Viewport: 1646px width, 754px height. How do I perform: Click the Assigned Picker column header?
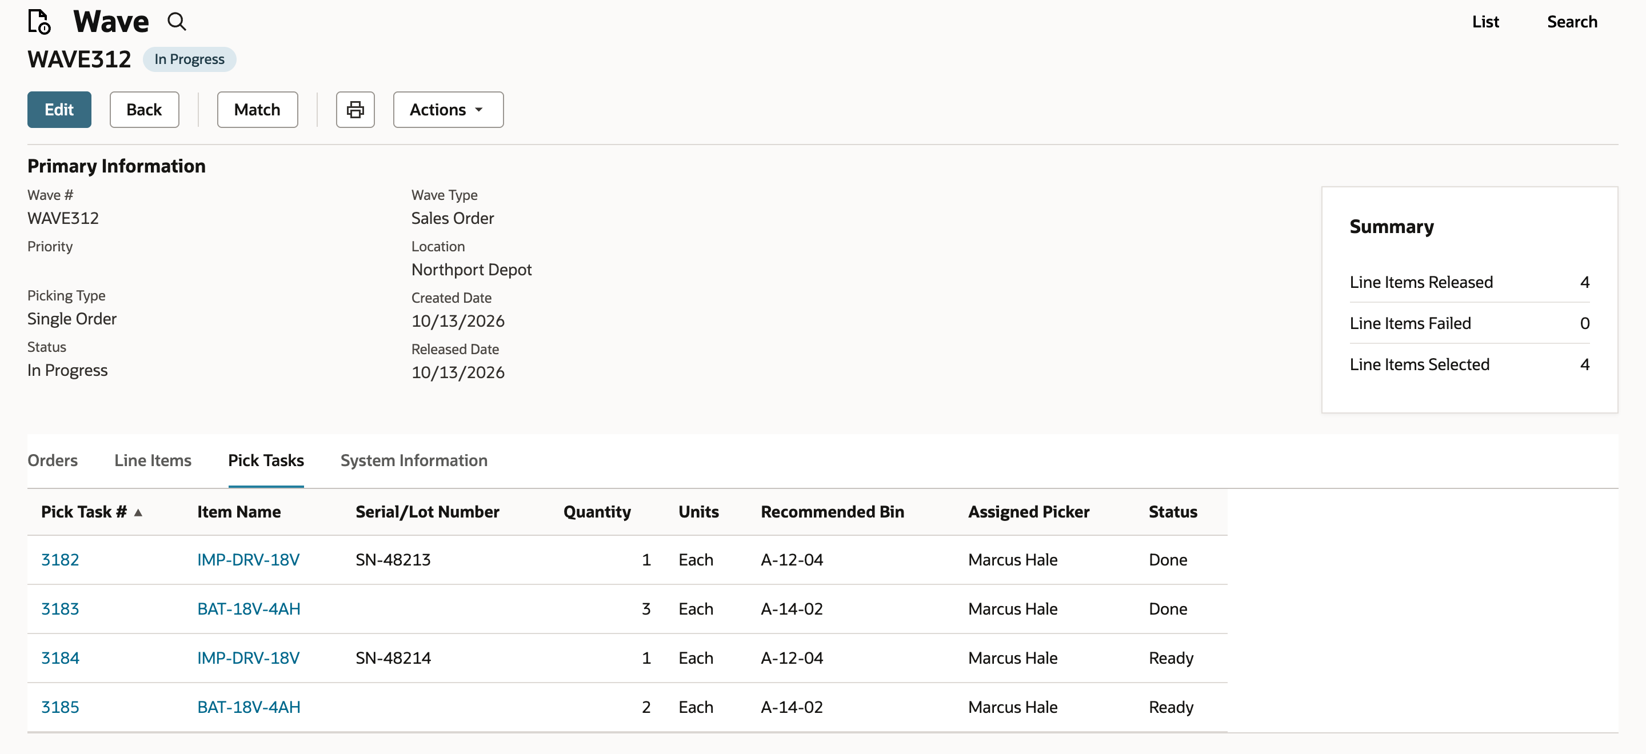(1029, 512)
